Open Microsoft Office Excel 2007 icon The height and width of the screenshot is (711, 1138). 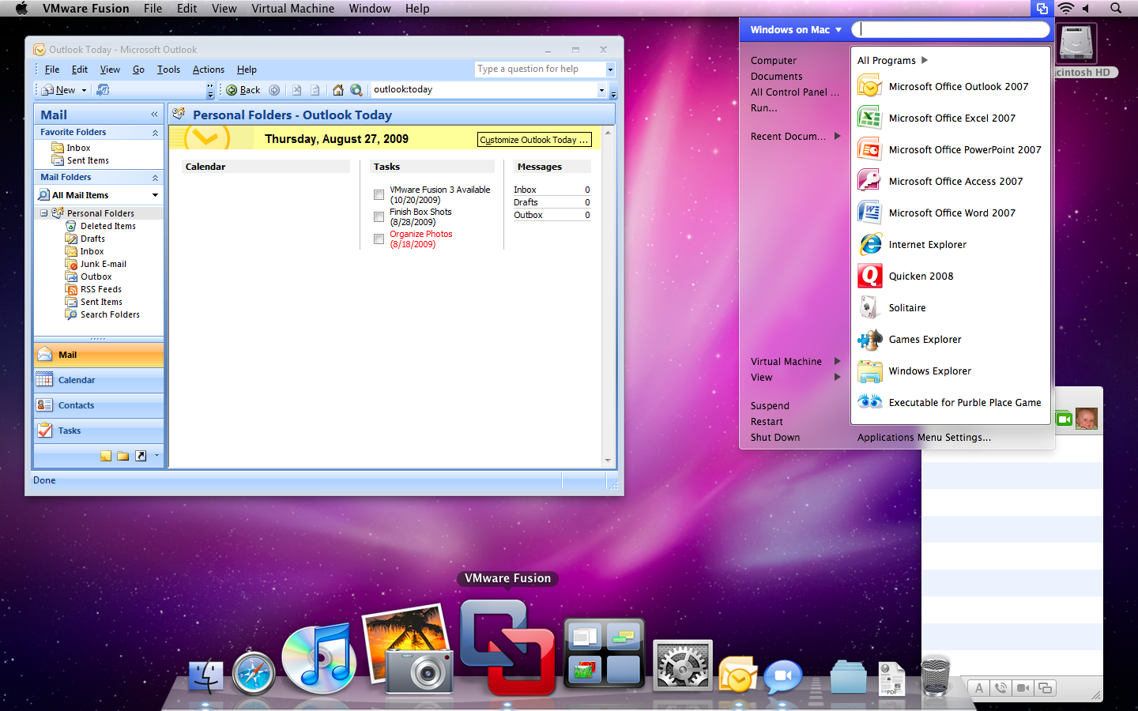869,118
